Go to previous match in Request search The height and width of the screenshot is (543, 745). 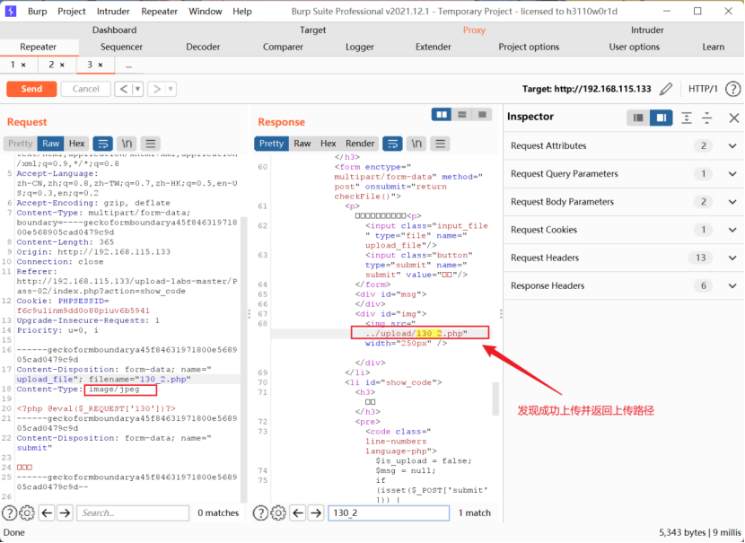pyautogui.click(x=47, y=513)
